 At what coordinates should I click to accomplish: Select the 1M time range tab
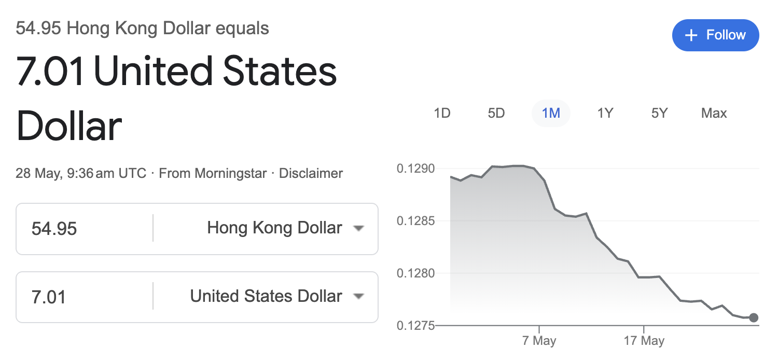(x=551, y=113)
